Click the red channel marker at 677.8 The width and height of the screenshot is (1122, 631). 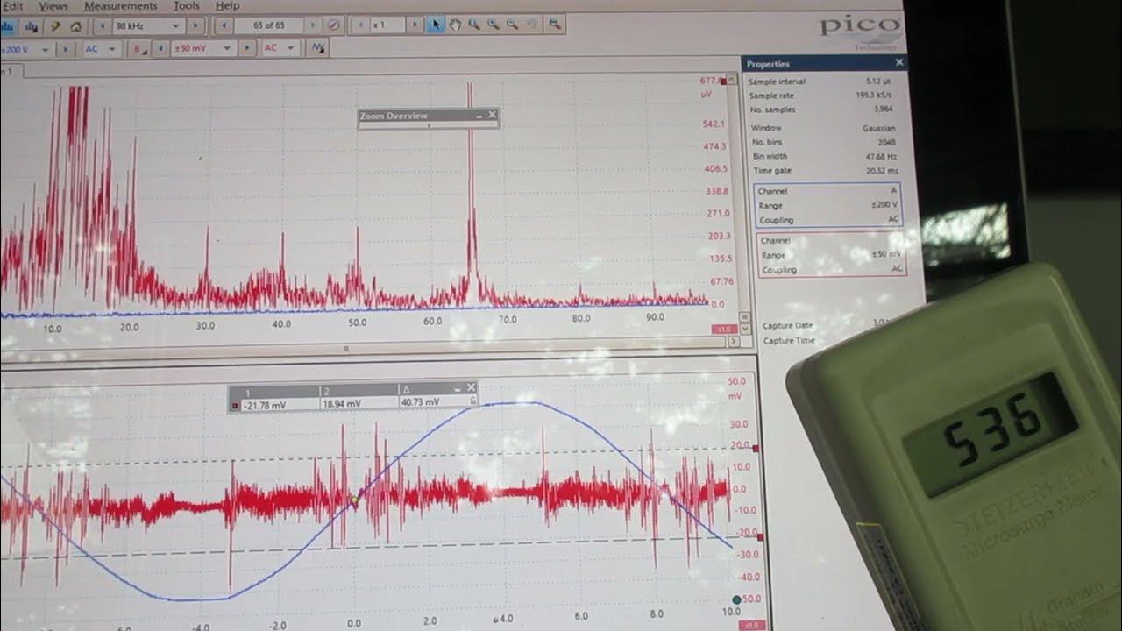[721, 81]
